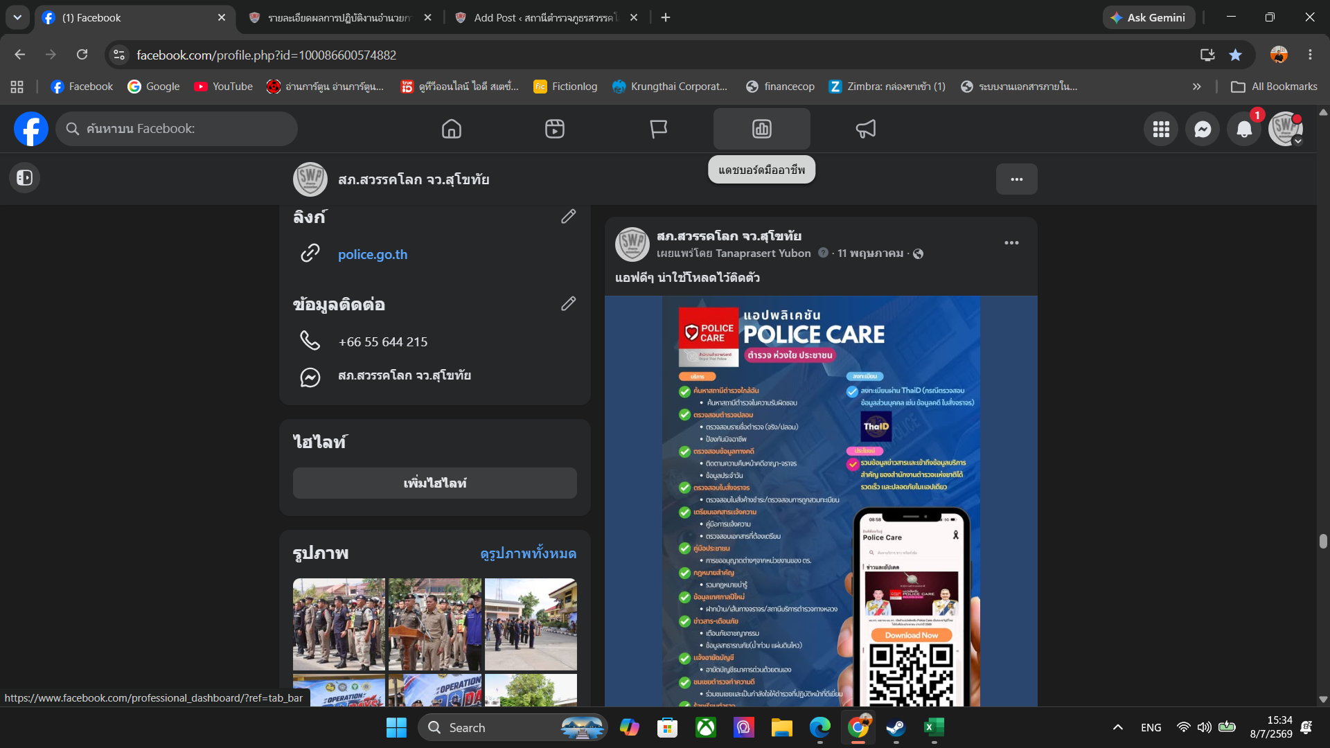Show hidden system tray icons
Image resolution: width=1330 pixels, height=748 pixels.
coord(1117,728)
